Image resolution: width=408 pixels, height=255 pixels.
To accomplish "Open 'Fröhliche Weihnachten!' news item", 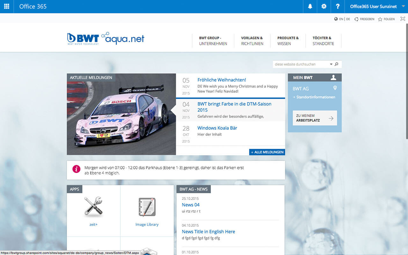I will (x=222, y=80).
